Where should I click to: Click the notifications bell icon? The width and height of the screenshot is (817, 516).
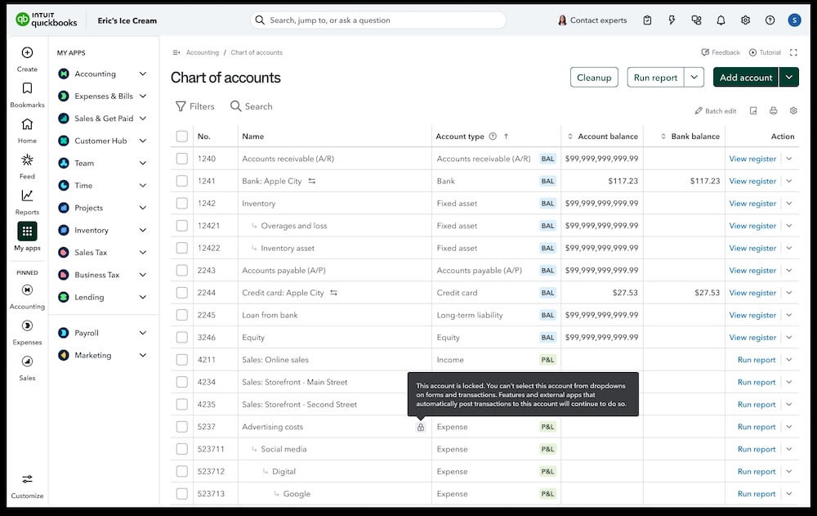click(721, 20)
